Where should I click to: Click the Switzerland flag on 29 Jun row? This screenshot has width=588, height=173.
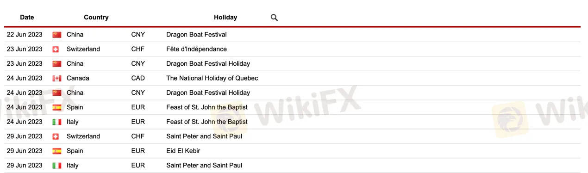pyautogui.click(x=56, y=136)
